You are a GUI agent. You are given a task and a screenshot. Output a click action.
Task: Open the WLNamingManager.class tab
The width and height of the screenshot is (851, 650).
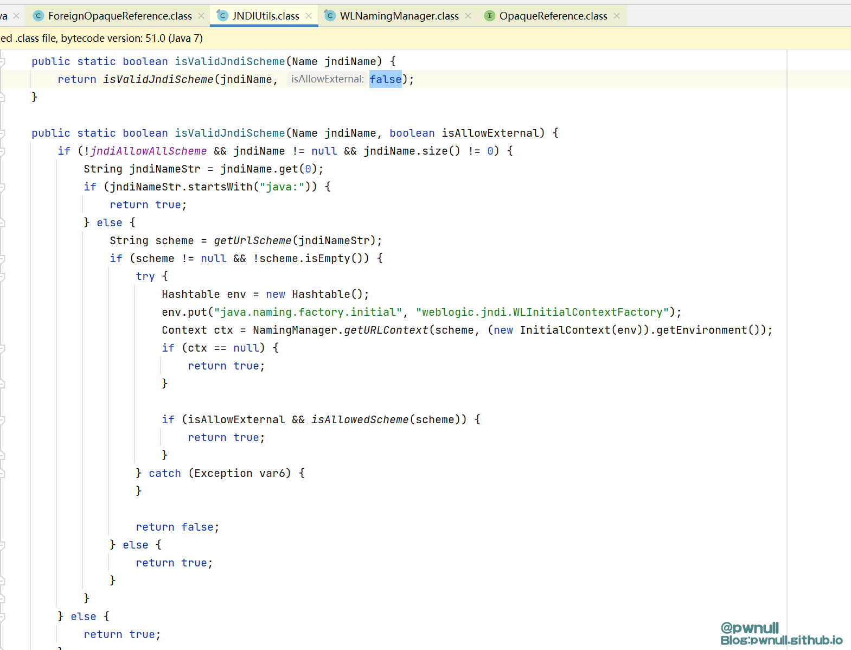coord(399,16)
